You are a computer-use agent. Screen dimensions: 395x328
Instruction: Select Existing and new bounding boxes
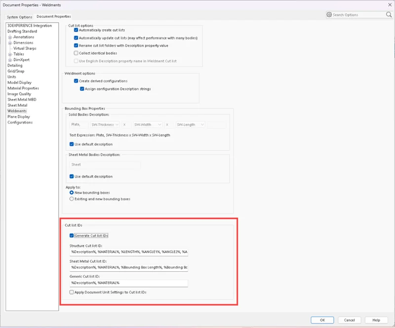[72, 199]
